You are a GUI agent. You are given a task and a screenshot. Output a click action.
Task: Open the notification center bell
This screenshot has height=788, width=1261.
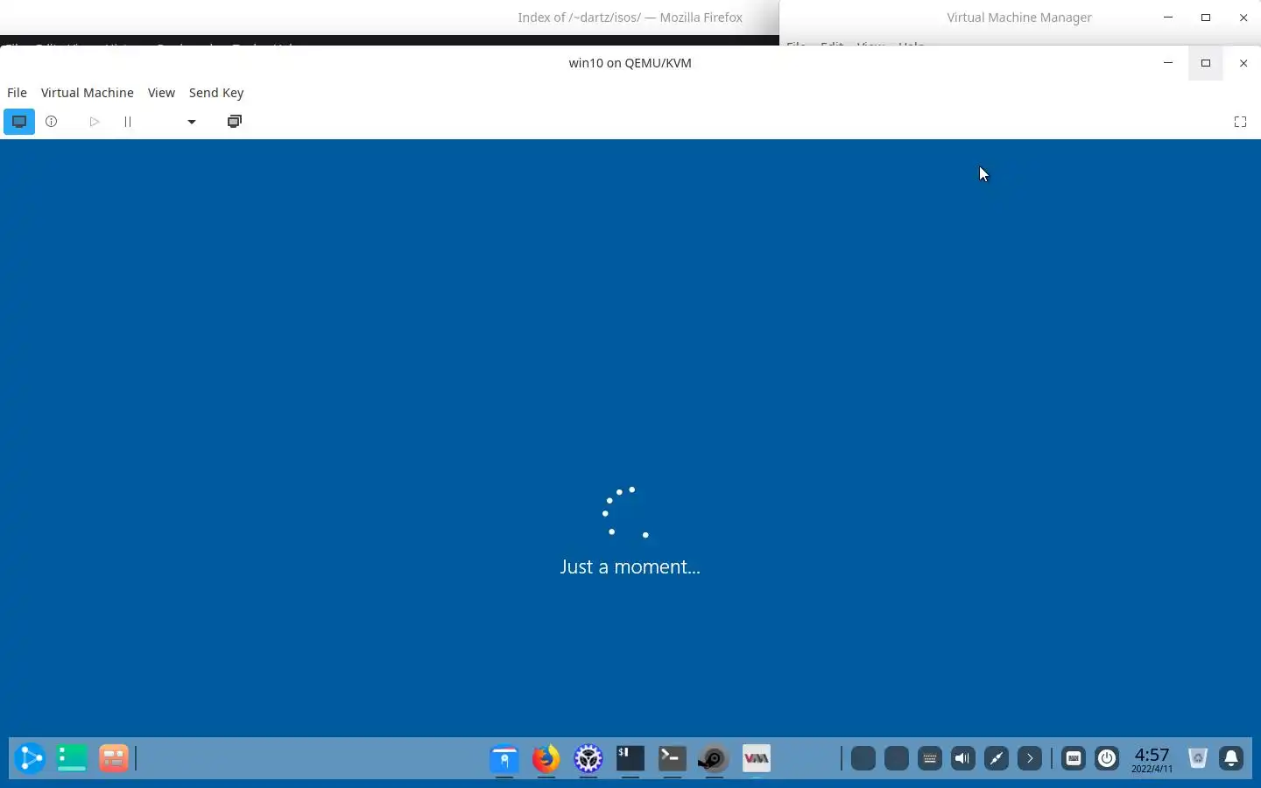[1231, 758]
